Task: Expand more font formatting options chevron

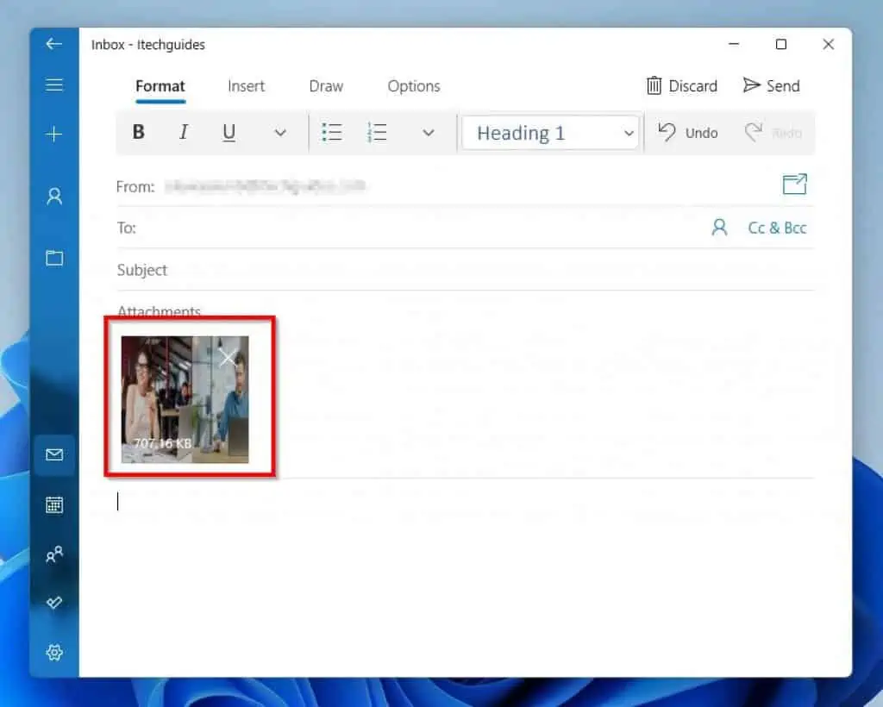Action: point(279,133)
